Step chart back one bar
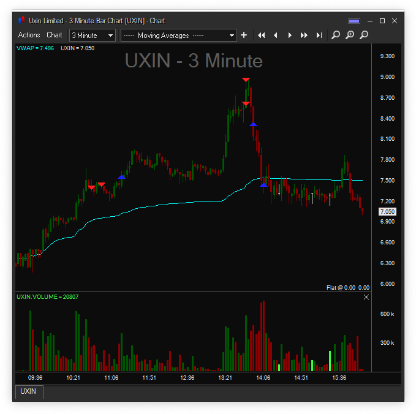The height and width of the screenshot is (414, 416). (276, 36)
